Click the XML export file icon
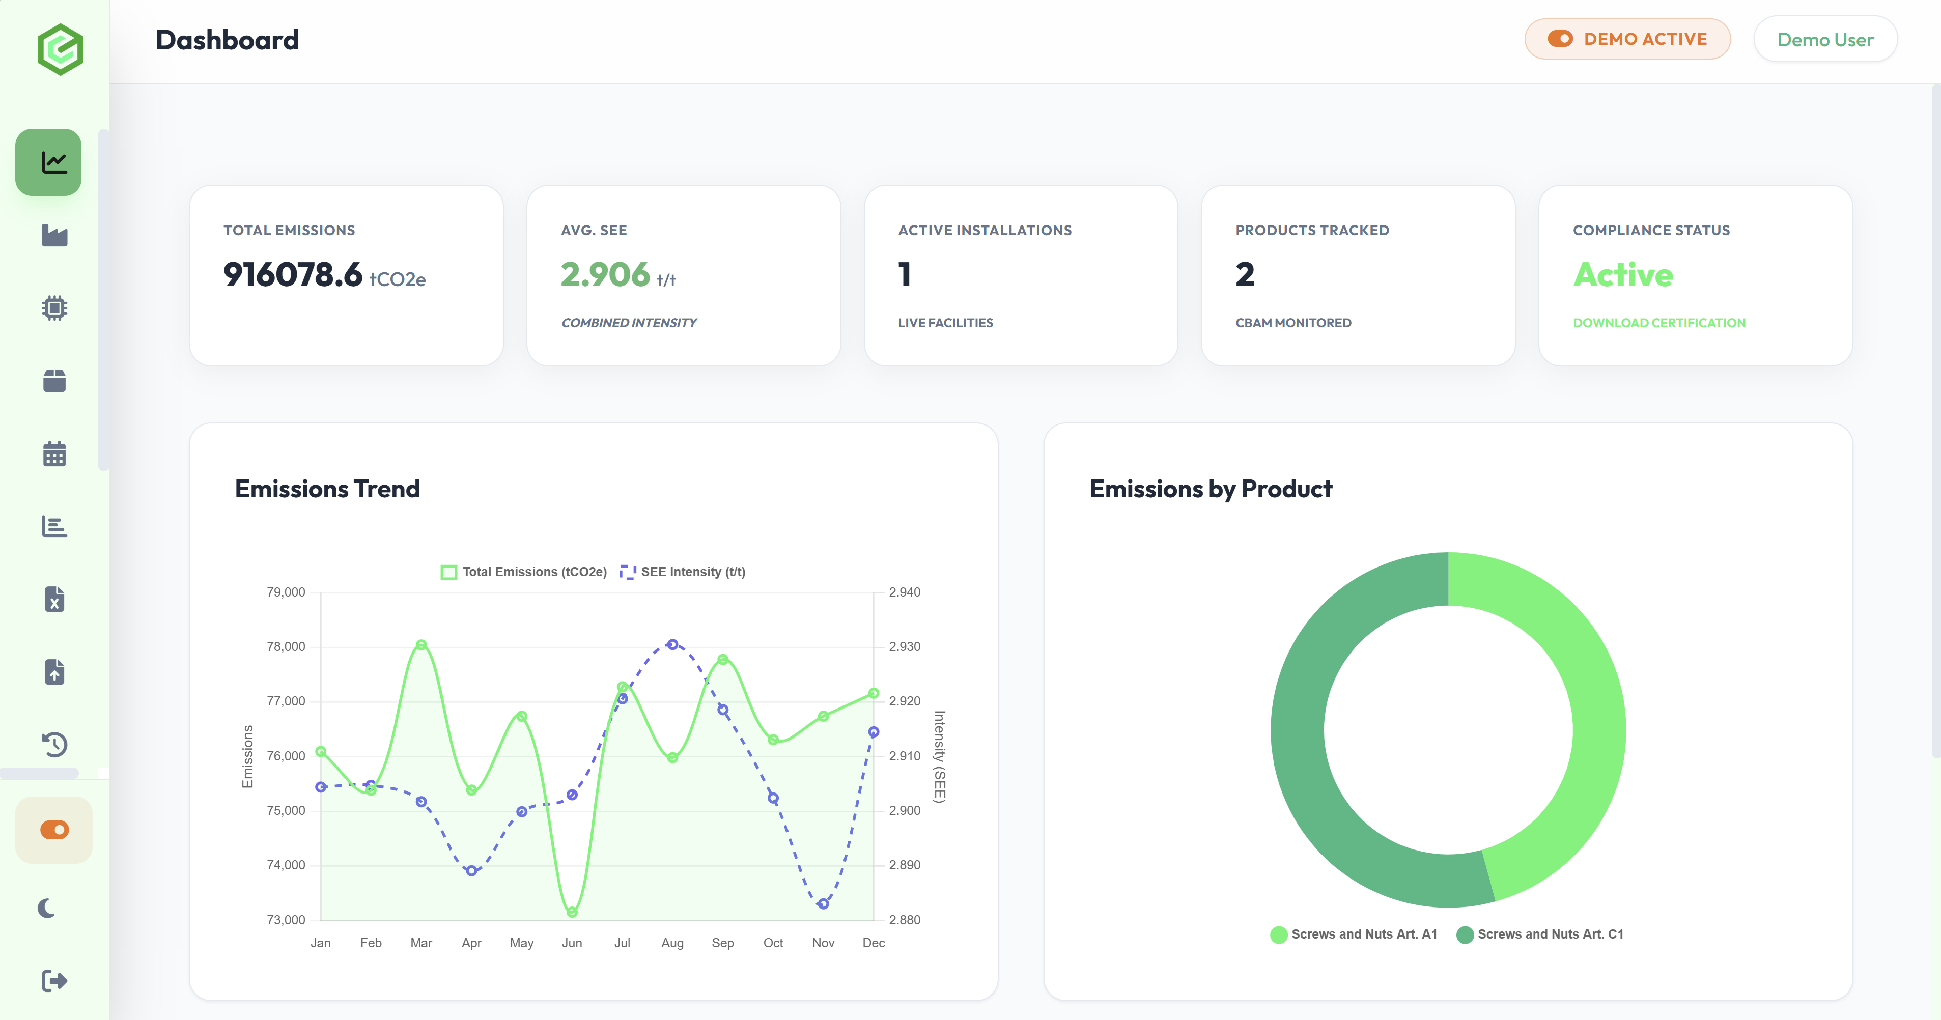 [x=56, y=599]
